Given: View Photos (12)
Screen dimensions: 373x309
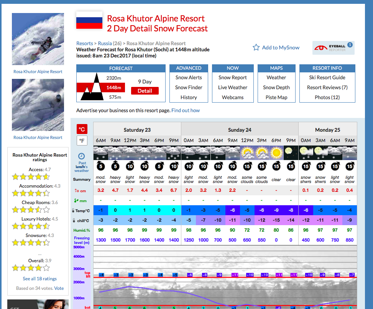Looking at the screenshot, I should (x=327, y=98).
